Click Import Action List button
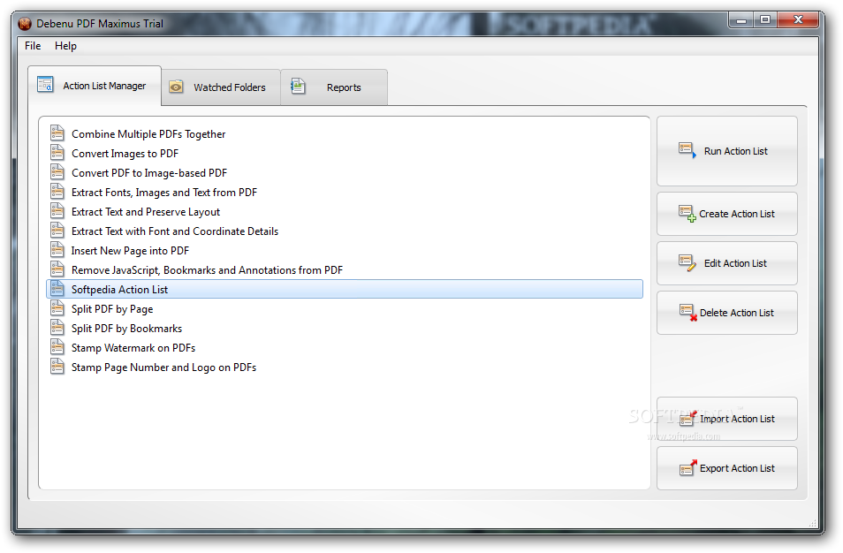Image resolution: width=843 pixels, height=553 pixels. pos(727,419)
